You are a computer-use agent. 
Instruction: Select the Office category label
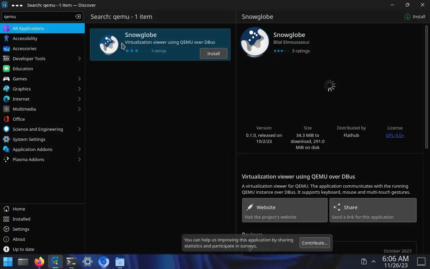coord(19,119)
